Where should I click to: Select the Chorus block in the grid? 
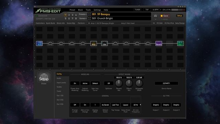point(115,44)
